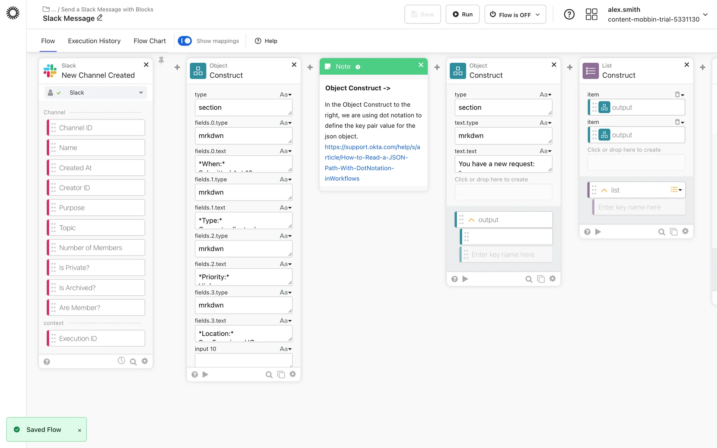The width and height of the screenshot is (717, 448).
Task: Test second Object Construct card with play icon
Action: tap(465, 279)
